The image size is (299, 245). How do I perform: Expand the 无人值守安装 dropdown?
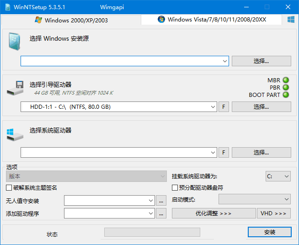(151, 201)
